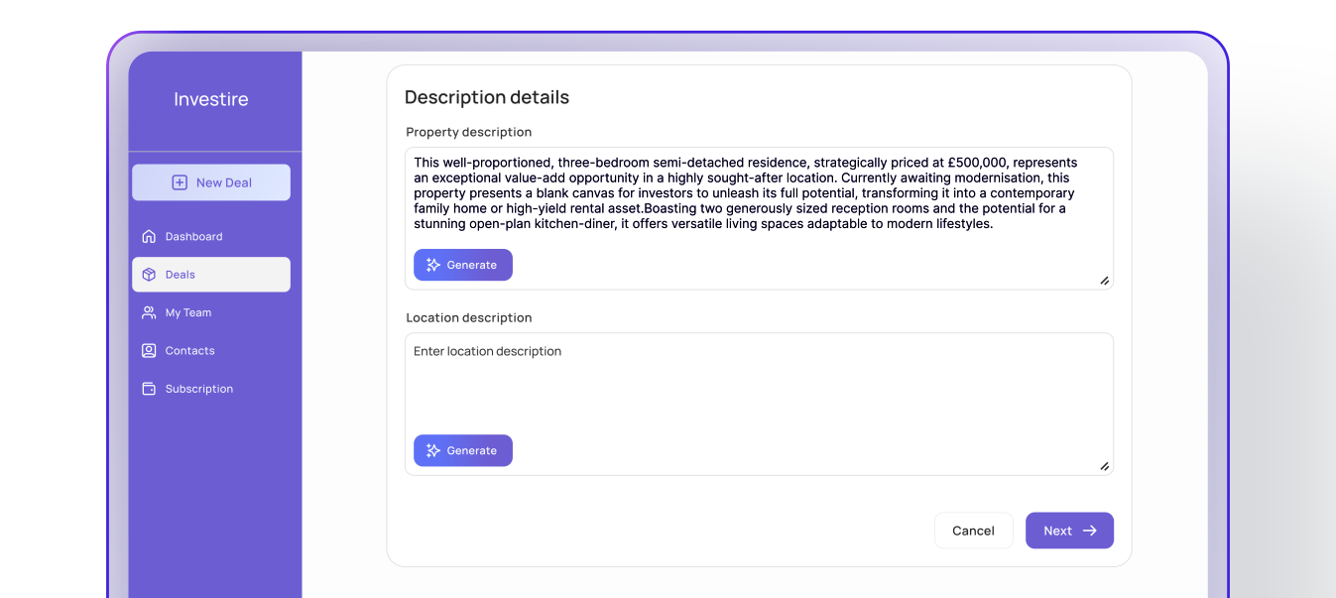
Task: Click the Deals box icon
Action: click(x=149, y=275)
